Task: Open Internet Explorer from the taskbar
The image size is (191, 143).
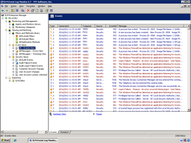Action: pyautogui.click(x=15, y=140)
